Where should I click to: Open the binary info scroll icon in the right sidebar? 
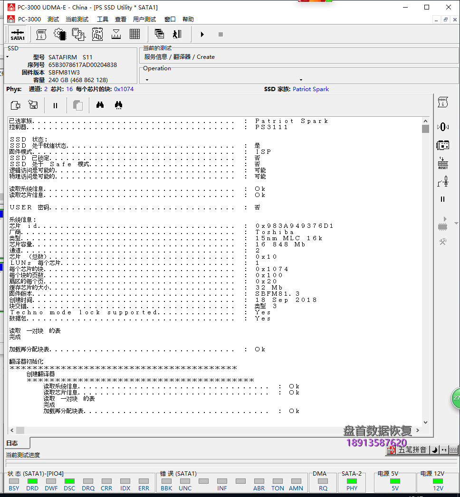coord(443,103)
